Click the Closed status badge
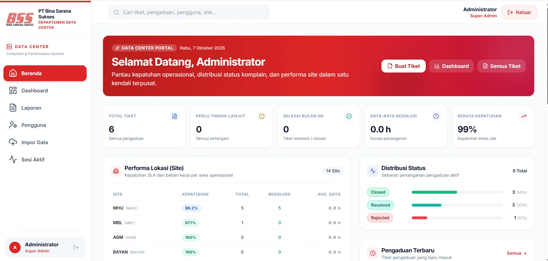Screen dimensions: 548x261 point(378,192)
